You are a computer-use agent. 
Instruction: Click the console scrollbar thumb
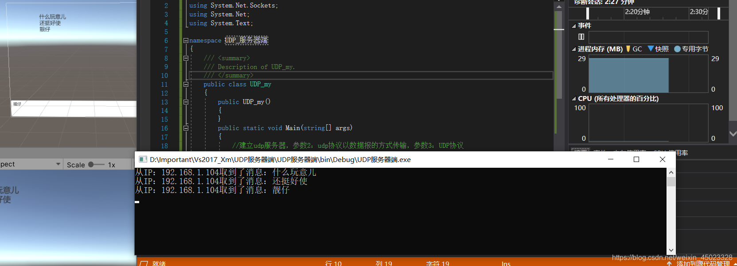(x=671, y=182)
